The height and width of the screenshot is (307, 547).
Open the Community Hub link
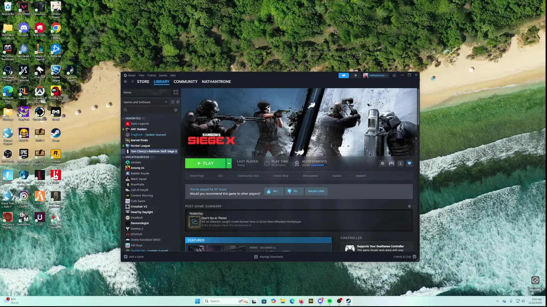pos(248,176)
